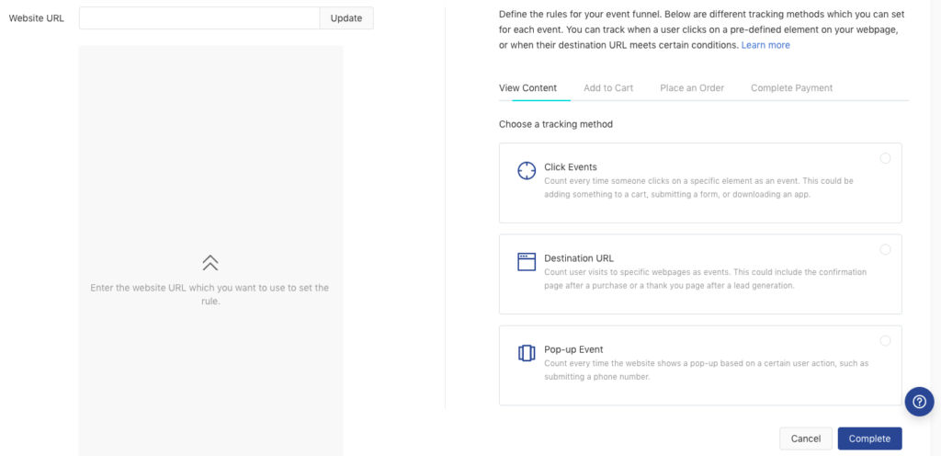Click the 'Enter the website URL' placeholder message
The width and height of the screenshot is (941, 456).
pyautogui.click(x=210, y=294)
